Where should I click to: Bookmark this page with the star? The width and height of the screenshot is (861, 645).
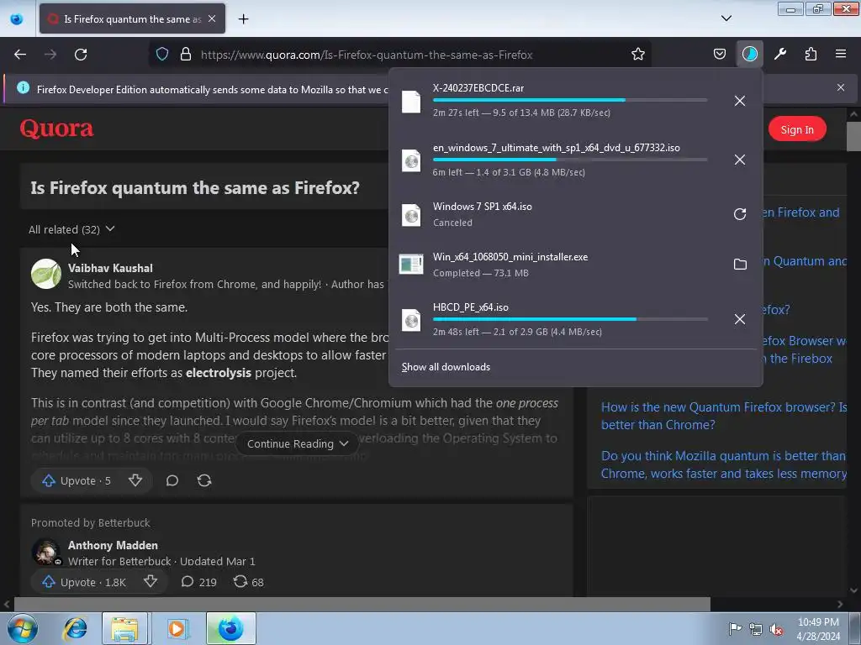click(x=637, y=55)
